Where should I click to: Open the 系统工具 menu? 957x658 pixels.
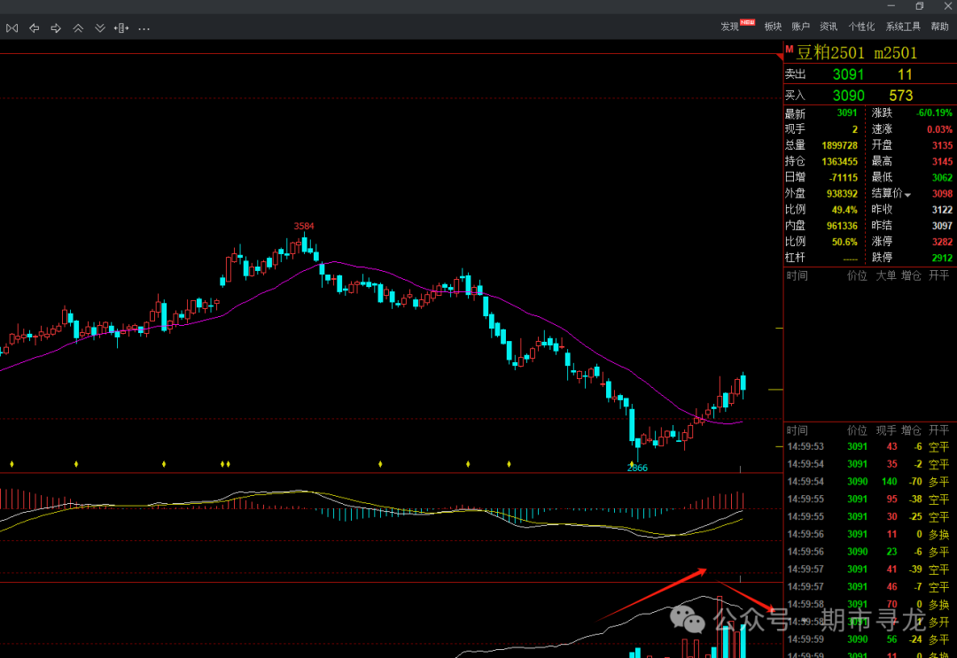[903, 27]
